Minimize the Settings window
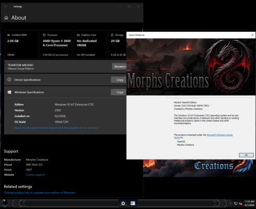The height and width of the screenshot is (209, 256). 120,6
